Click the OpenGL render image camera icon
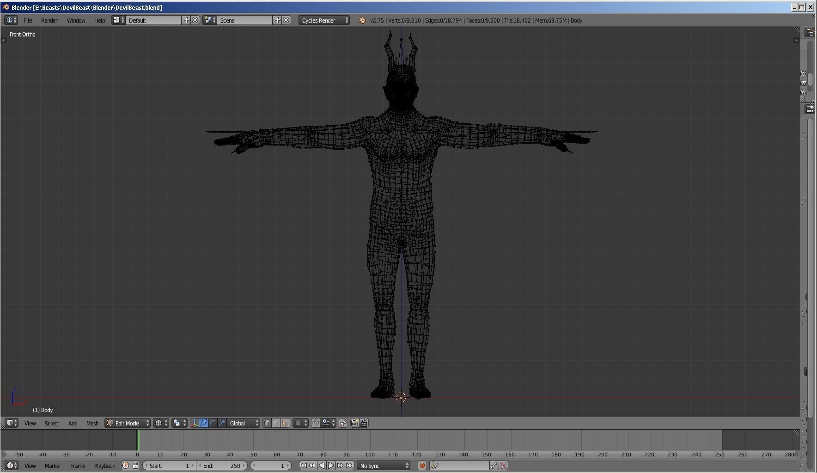 click(354, 423)
